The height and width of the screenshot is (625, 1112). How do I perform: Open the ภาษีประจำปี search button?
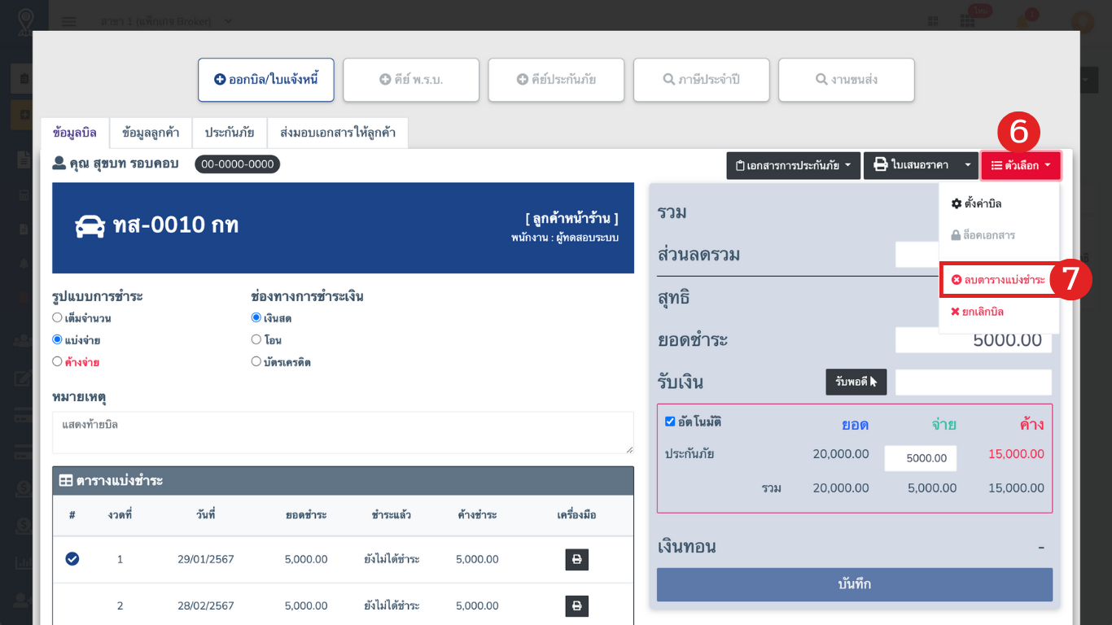tap(701, 80)
